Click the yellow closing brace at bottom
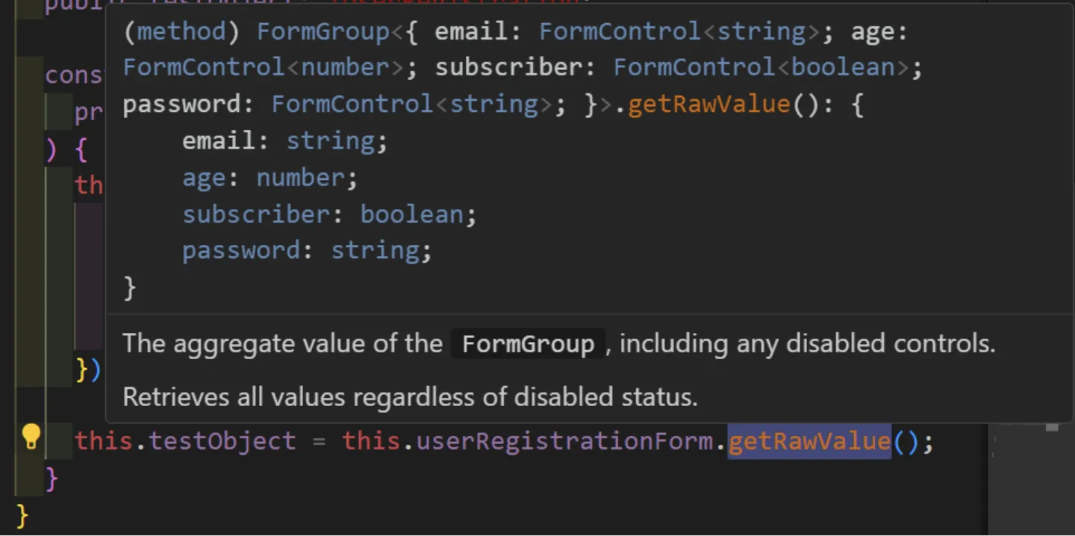This screenshot has width=1075, height=536. (x=22, y=516)
